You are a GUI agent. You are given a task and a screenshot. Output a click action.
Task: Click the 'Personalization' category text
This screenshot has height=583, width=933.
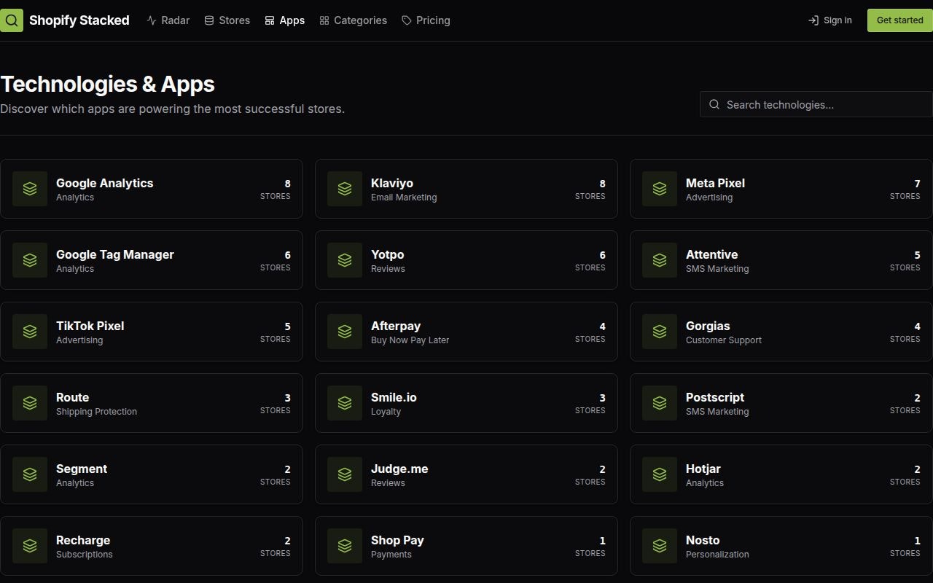pyautogui.click(x=717, y=555)
